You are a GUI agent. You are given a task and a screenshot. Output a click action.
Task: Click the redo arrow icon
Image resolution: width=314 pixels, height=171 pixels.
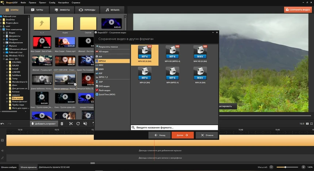9,124
